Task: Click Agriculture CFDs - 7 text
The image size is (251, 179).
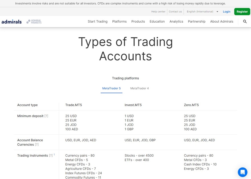Action: tap(80, 169)
